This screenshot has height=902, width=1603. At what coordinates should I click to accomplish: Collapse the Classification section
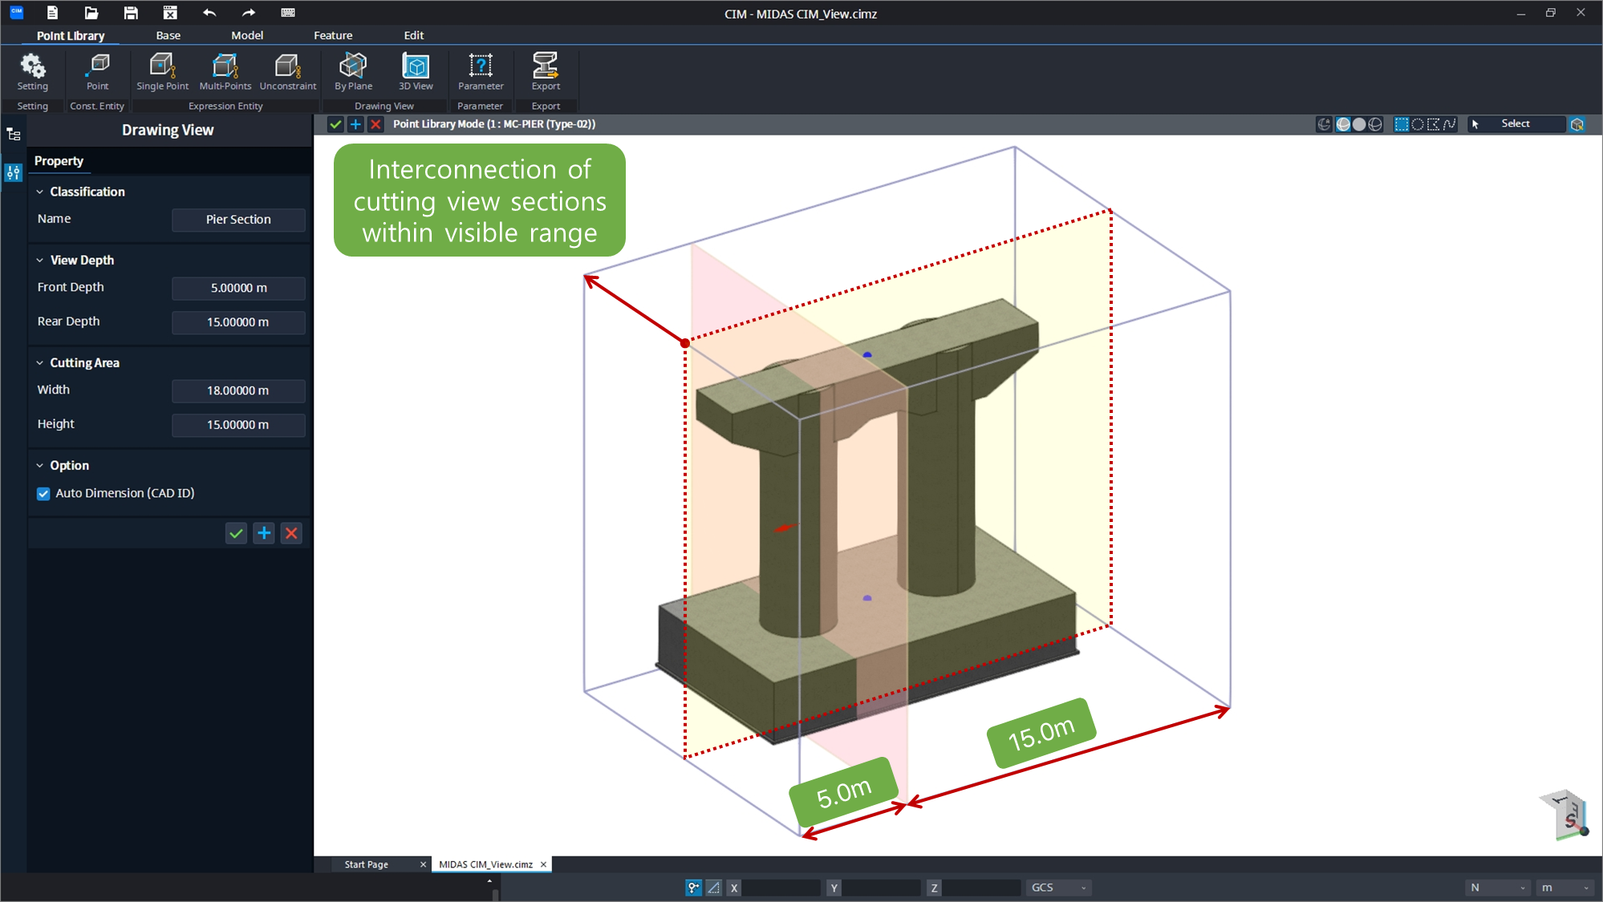coord(39,192)
